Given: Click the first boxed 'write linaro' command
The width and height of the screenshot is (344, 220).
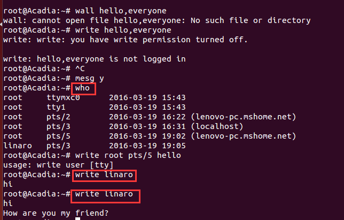Looking at the screenshot, I should (x=104, y=176).
